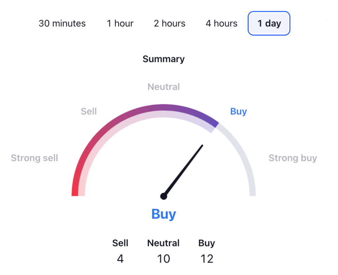Image resolution: width=338 pixels, height=275 pixels.
Task: Open the 4 hours timeframe
Action: coord(221,23)
